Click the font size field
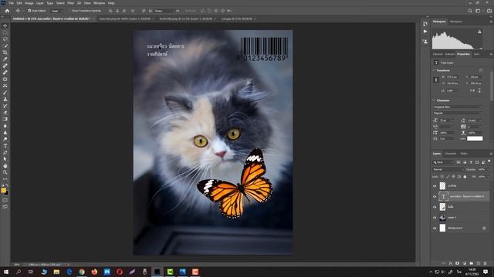The width and height of the screenshot is (494, 277). tap(445, 120)
